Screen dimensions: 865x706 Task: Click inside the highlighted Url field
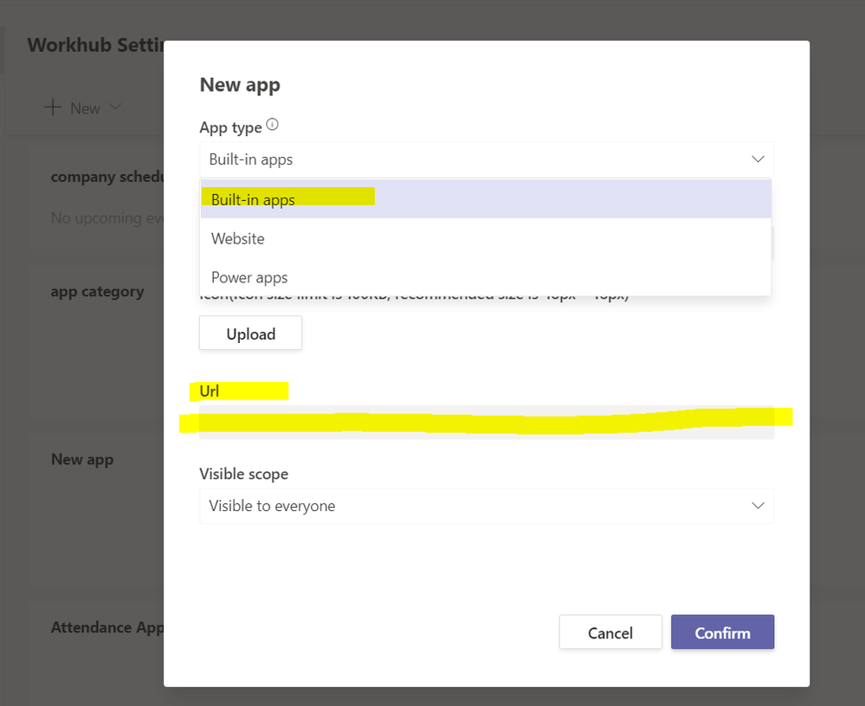pos(485,418)
